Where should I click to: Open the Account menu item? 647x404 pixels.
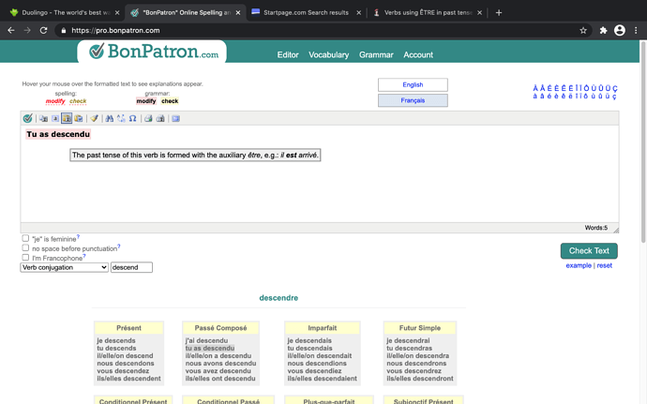pyautogui.click(x=418, y=55)
